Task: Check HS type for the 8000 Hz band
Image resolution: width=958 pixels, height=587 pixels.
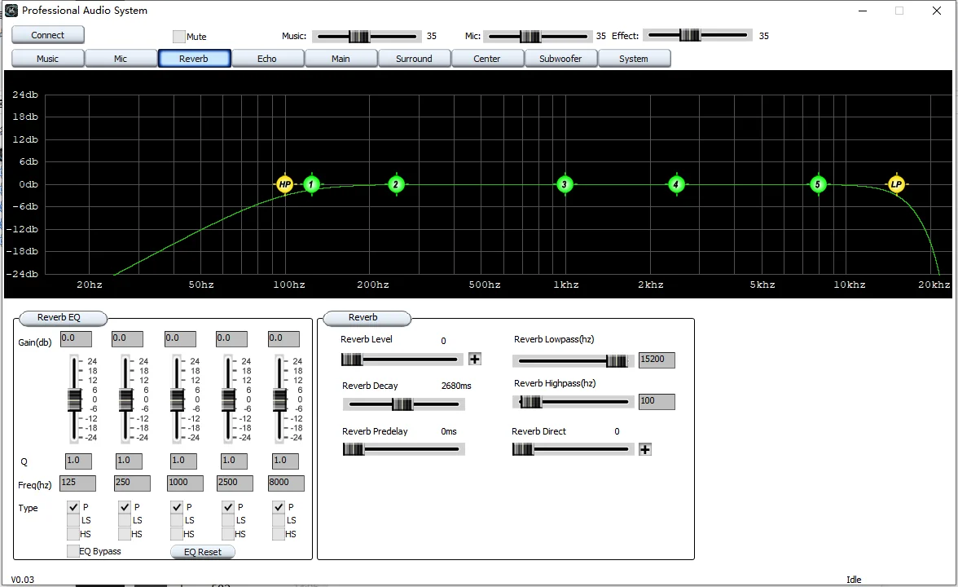Action: click(x=279, y=534)
